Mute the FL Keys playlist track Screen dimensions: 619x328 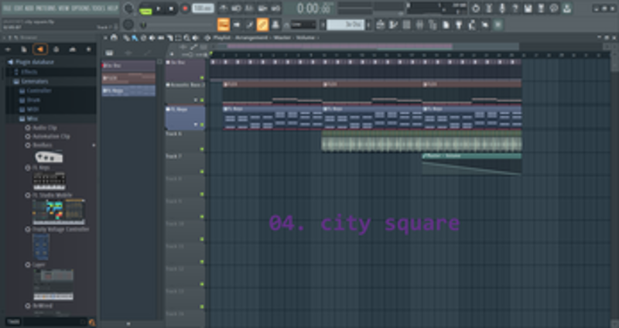click(202, 125)
